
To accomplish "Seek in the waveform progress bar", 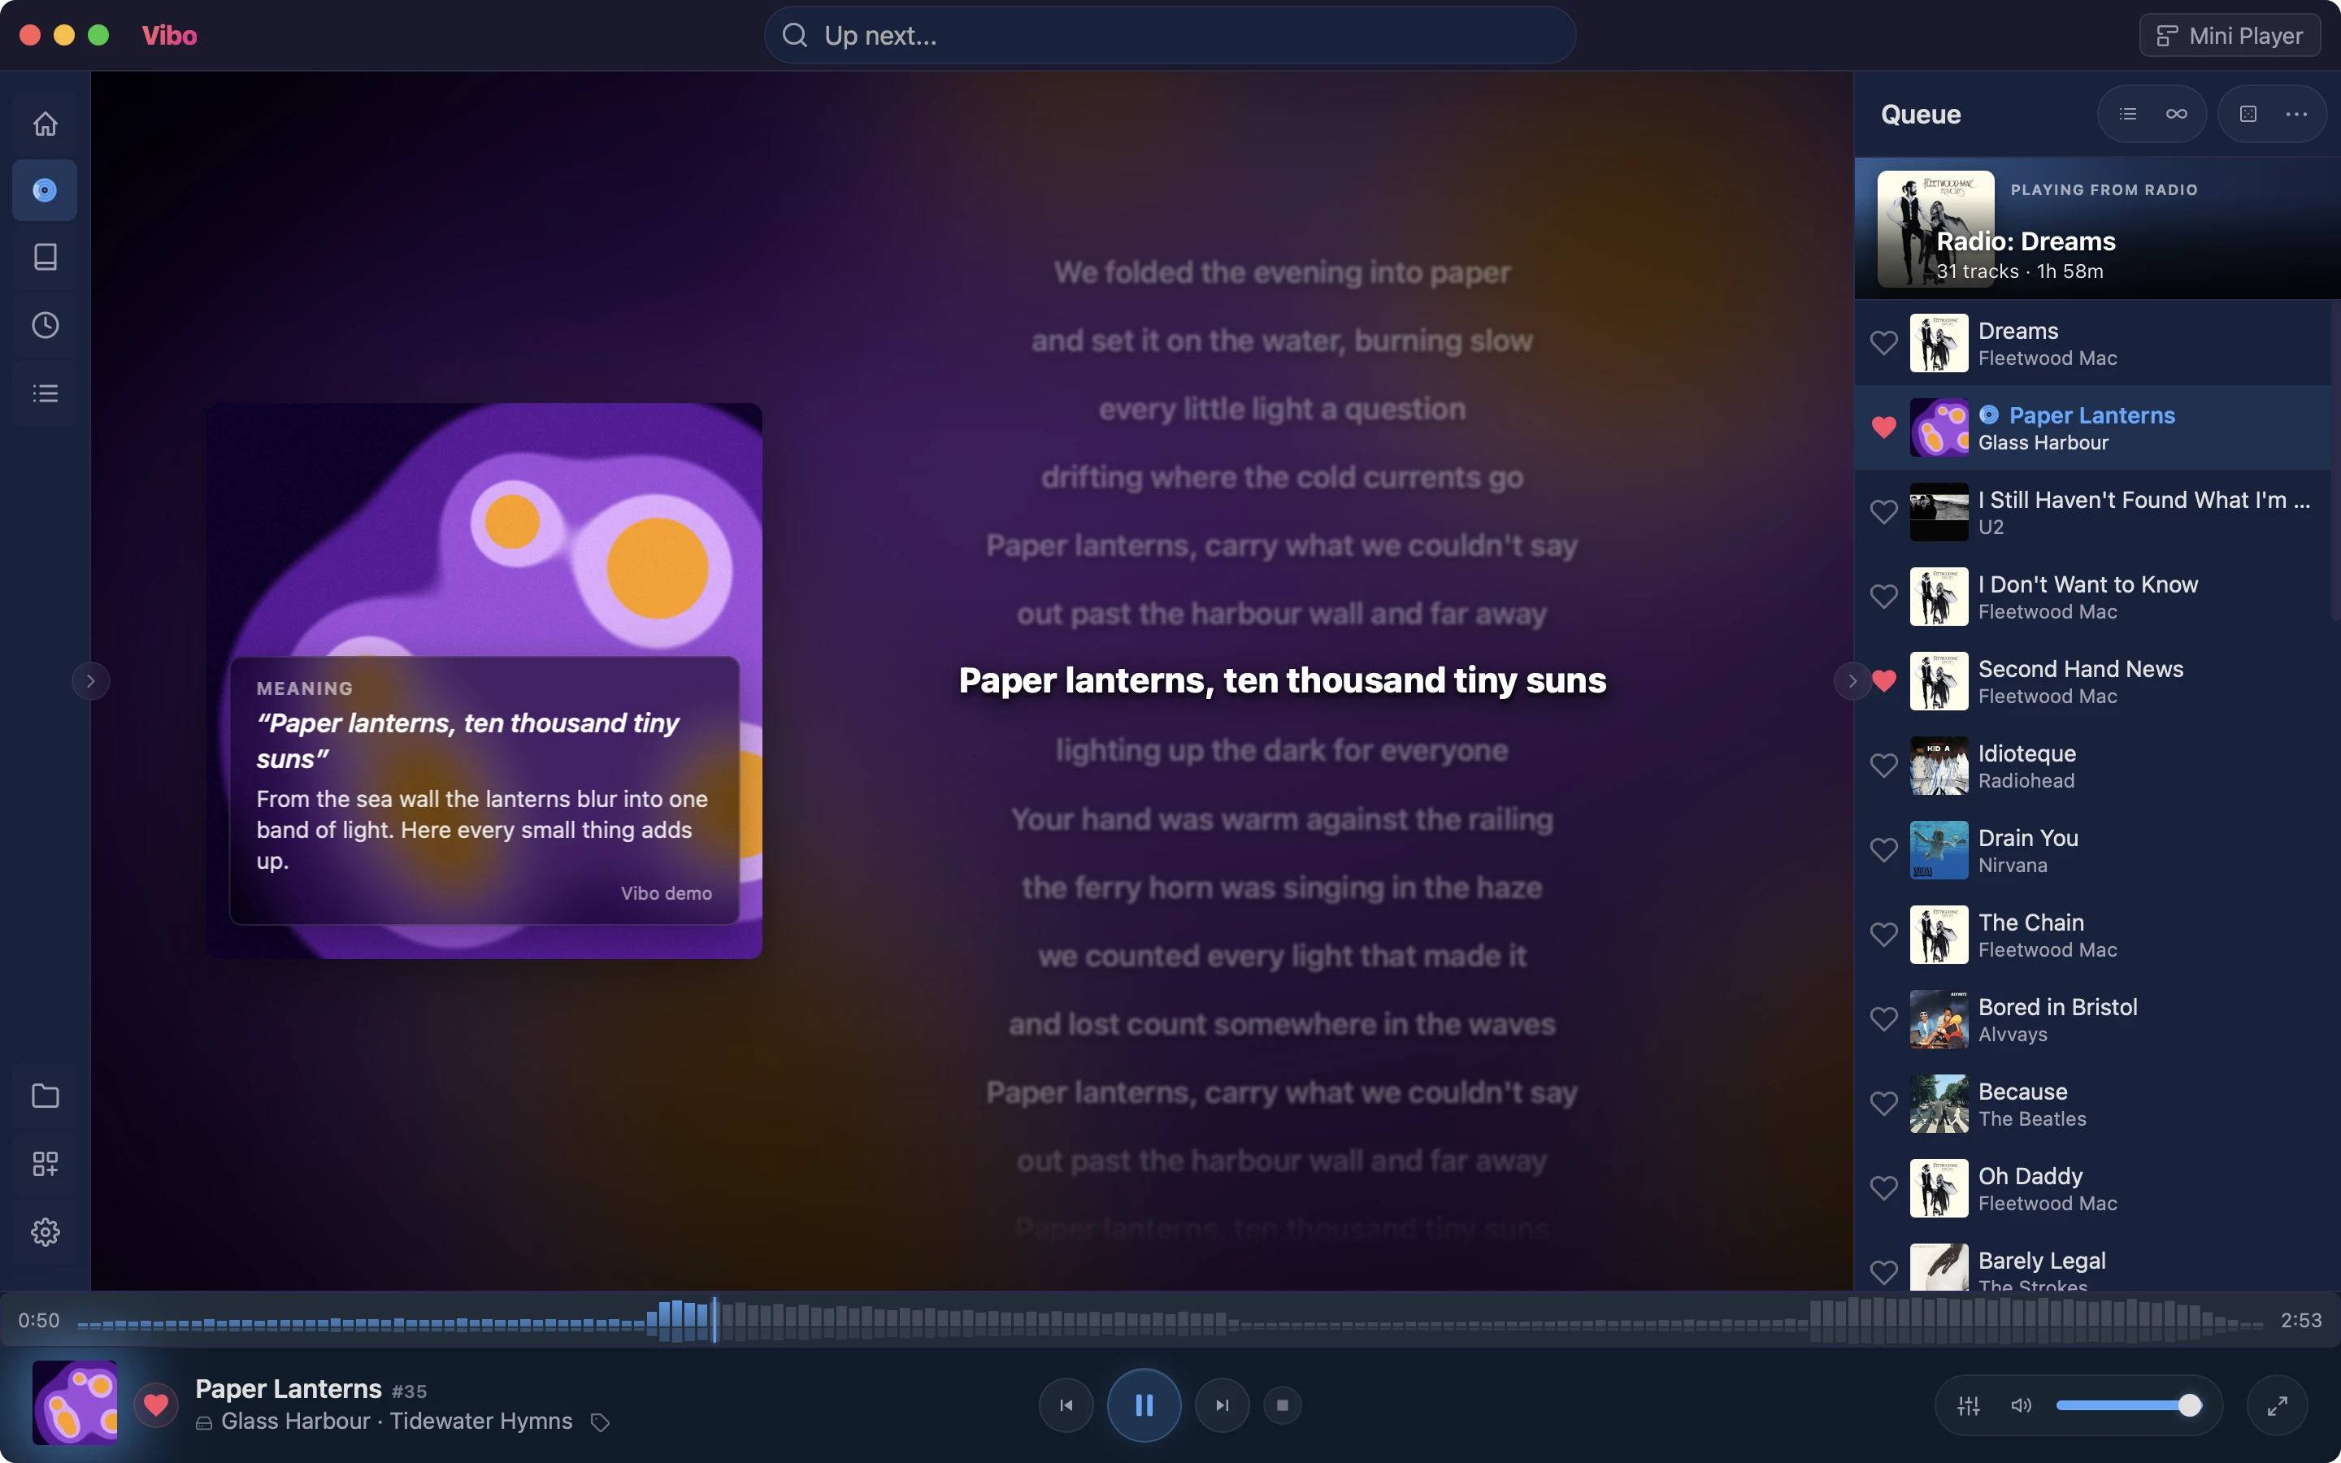I will (x=1170, y=1320).
